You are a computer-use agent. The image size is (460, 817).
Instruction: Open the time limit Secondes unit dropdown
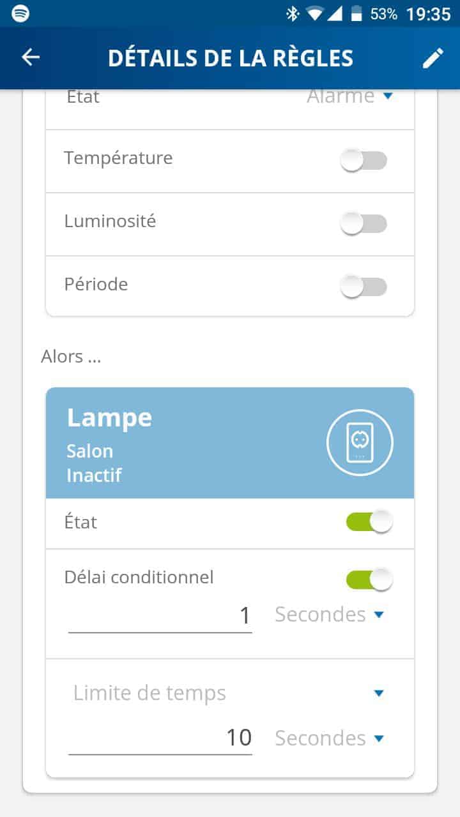[330, 738]
